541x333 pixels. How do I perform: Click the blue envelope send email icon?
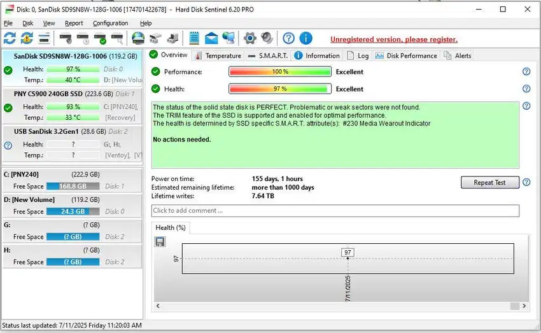[x=211, y=38]
